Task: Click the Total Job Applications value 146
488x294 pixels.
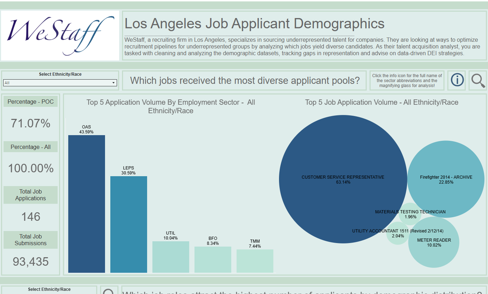Action: (31, 217)
